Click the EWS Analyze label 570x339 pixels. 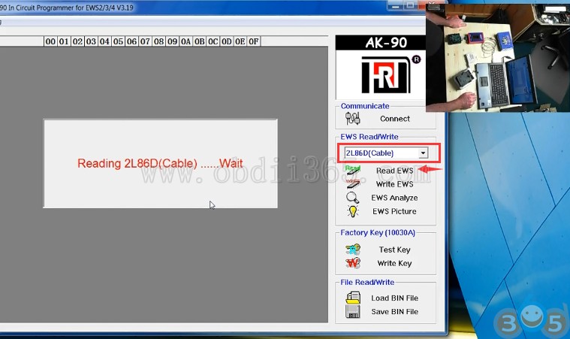coord(394,198)
